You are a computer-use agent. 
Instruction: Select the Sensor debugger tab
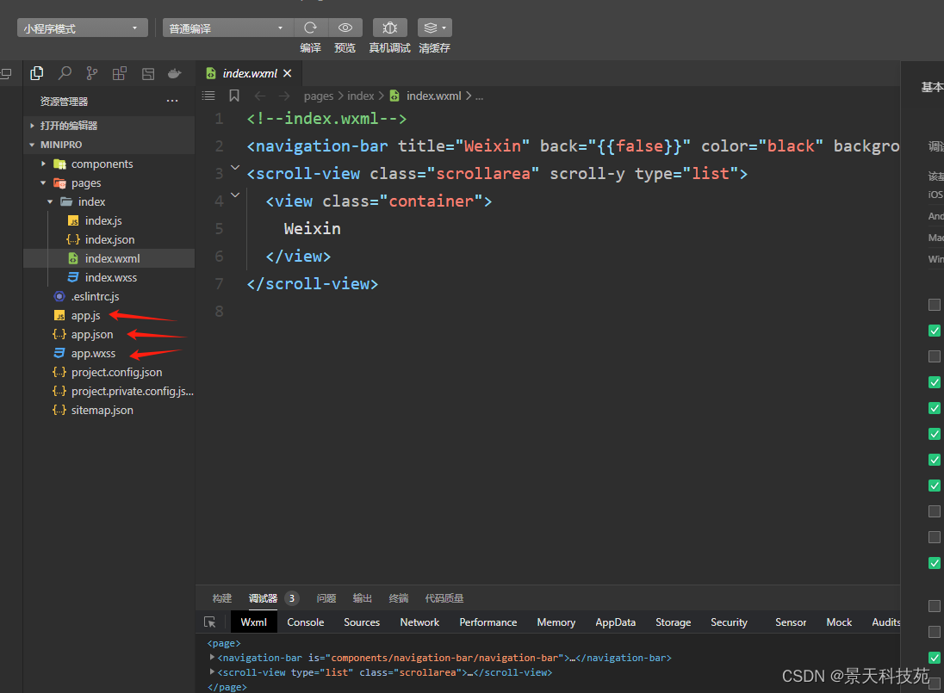(x=791, y=622)
